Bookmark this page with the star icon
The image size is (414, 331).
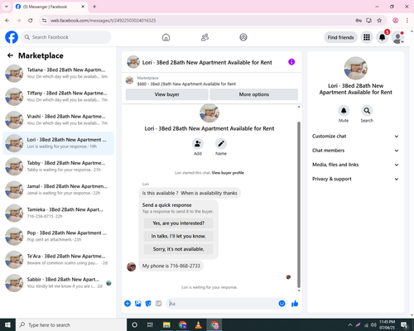tap(379, 21)
